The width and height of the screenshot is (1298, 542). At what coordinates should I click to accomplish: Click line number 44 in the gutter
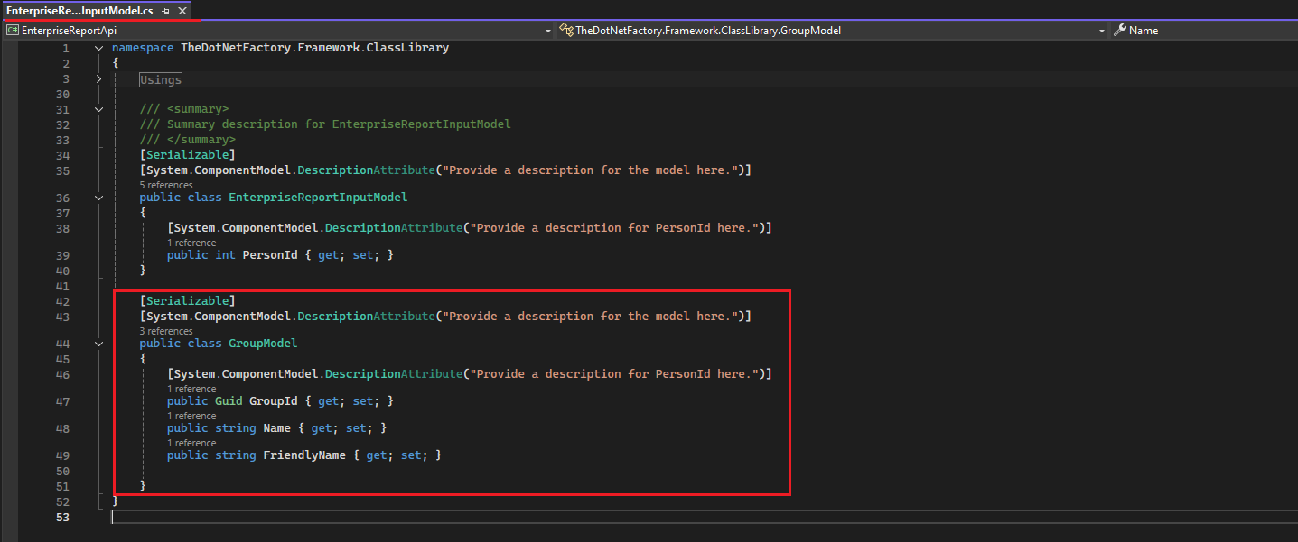coord(62,344)
